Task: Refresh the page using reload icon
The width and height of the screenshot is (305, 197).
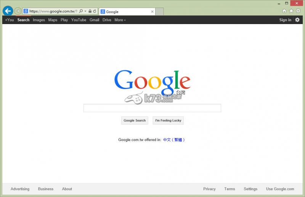Action: [x=95, y=11]
